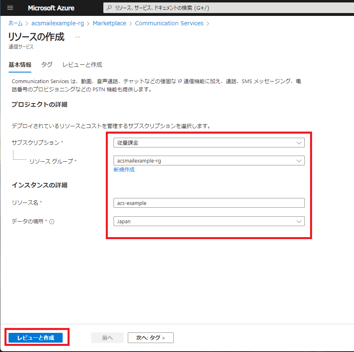Click the search magnifier icon
This screenshot has width=354, height=352.
click(109, 8)
